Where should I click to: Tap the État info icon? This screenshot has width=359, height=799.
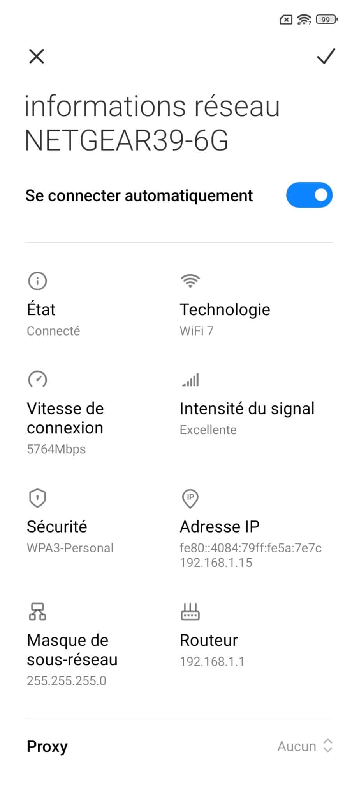pyautogui.click(x=37, y=281)
